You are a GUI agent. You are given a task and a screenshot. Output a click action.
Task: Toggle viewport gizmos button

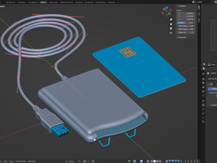(x=135, y=161)
